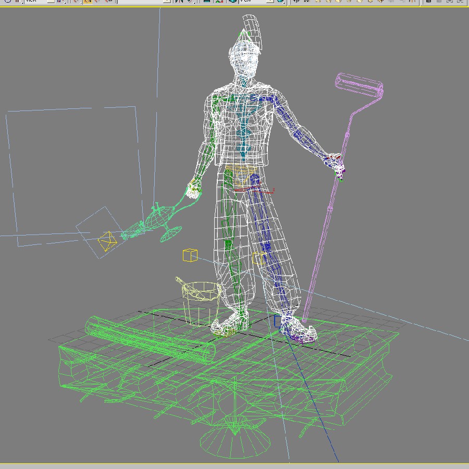Select the hand holding the lamp
The width and height of the screenshot is (469, 469).
(x=194, y=189)
